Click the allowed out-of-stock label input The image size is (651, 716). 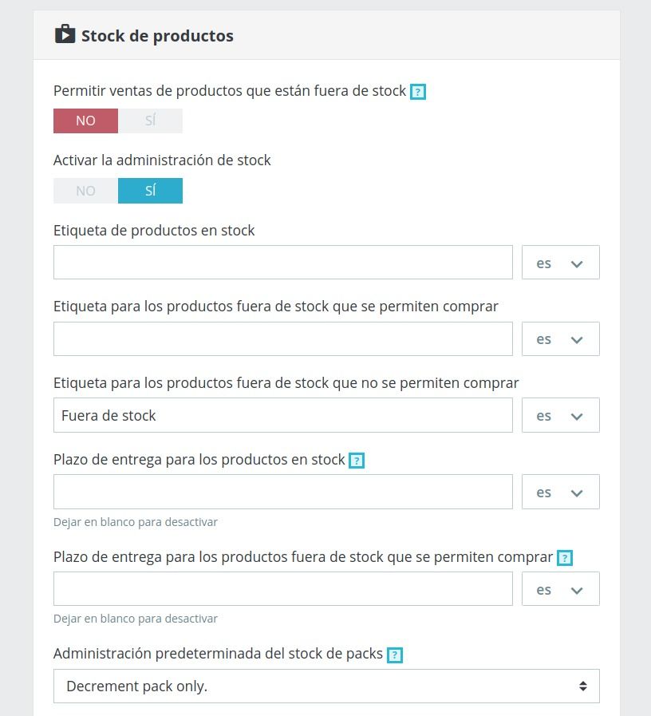283,338
